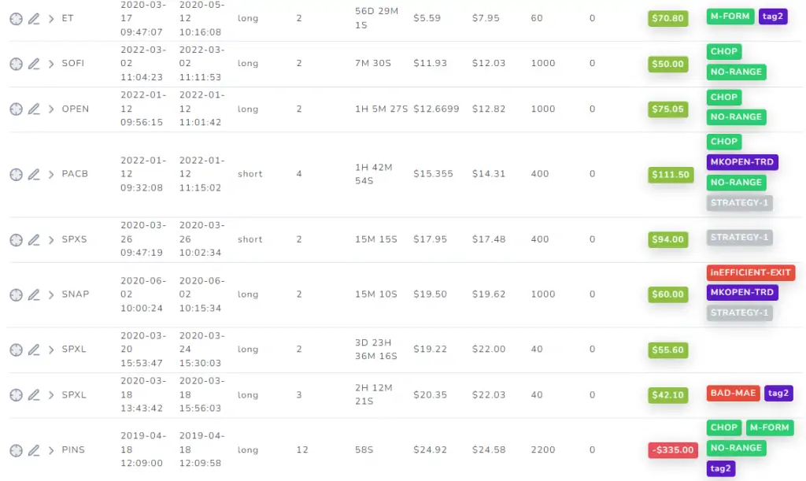This screenshot has width=806, height=481.
Task: Select the purple tag2 label on PINS row
Action: pos(720,468)
